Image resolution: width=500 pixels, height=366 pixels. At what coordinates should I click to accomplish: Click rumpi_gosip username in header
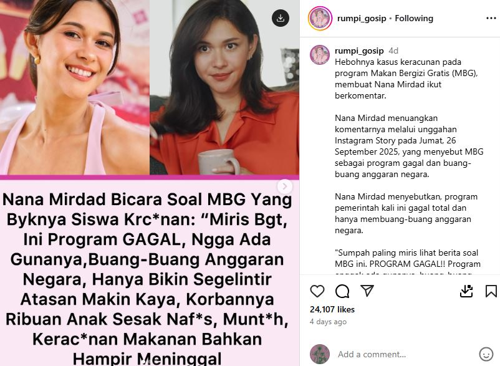362,19
